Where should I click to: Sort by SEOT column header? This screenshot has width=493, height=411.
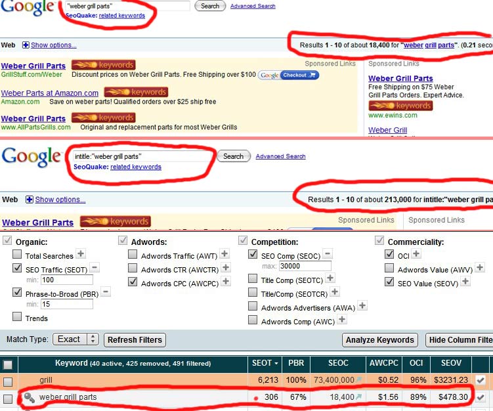point(265,363)
